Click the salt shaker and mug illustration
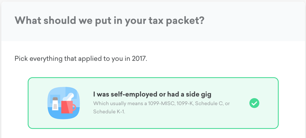 click(x=64, y=103)
